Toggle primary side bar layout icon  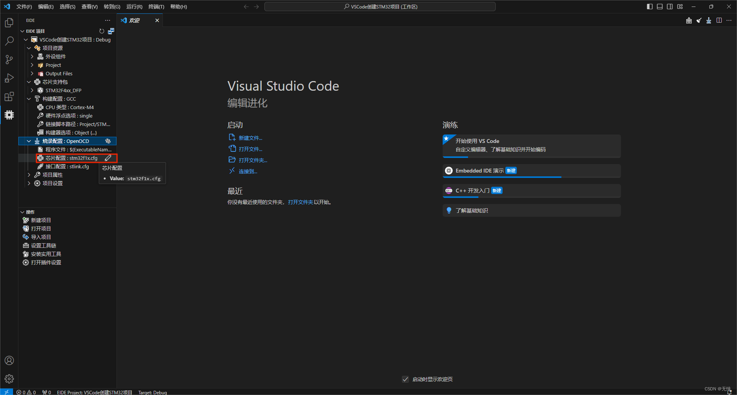(650, 7)
